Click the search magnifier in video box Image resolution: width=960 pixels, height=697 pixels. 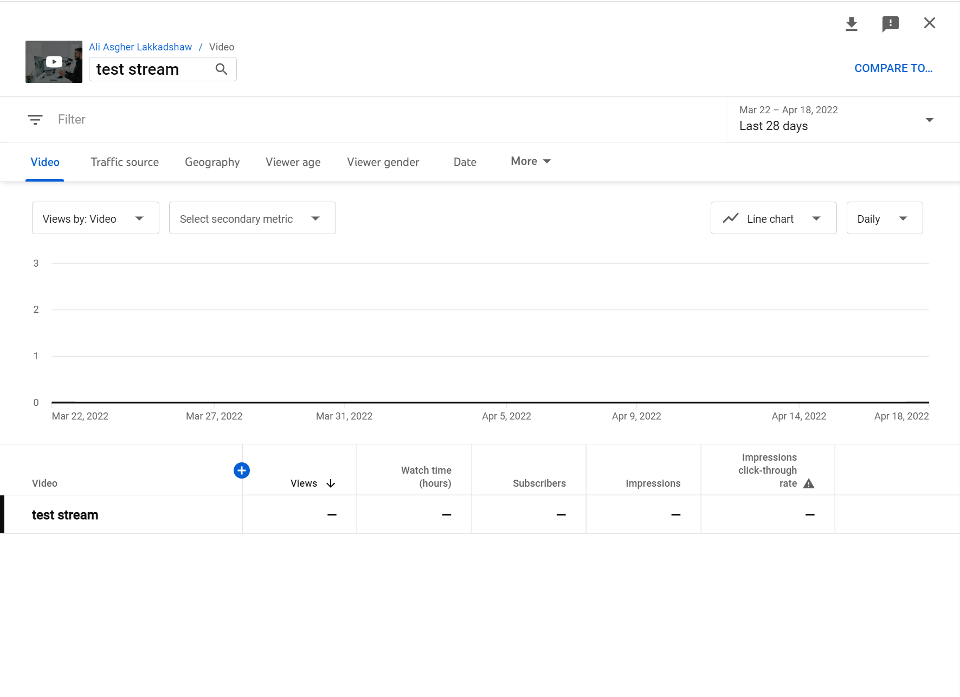221,69
